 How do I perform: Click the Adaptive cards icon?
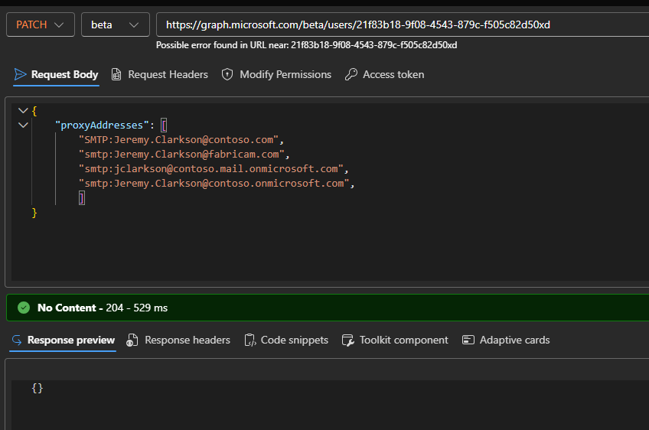coord(468,340)
